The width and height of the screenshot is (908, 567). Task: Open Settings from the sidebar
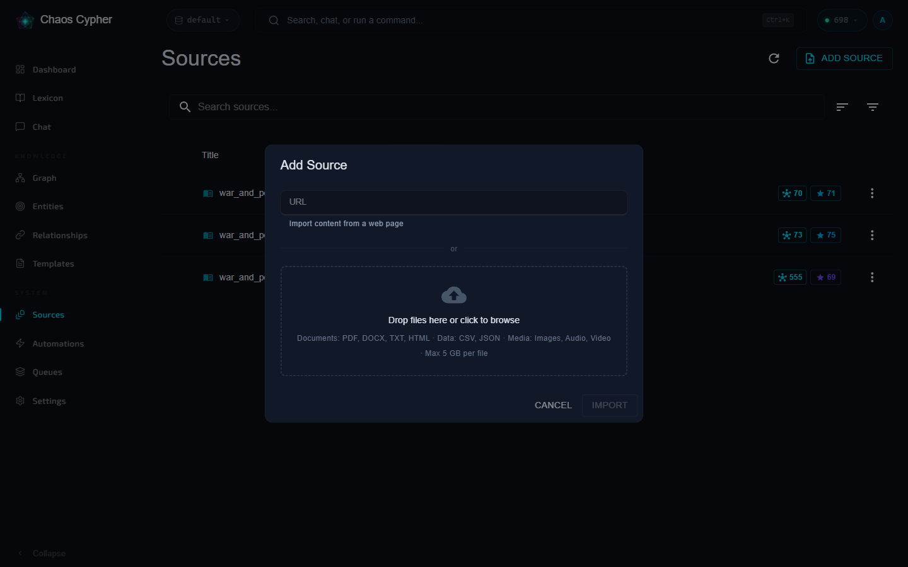click(x=49, y=401)
